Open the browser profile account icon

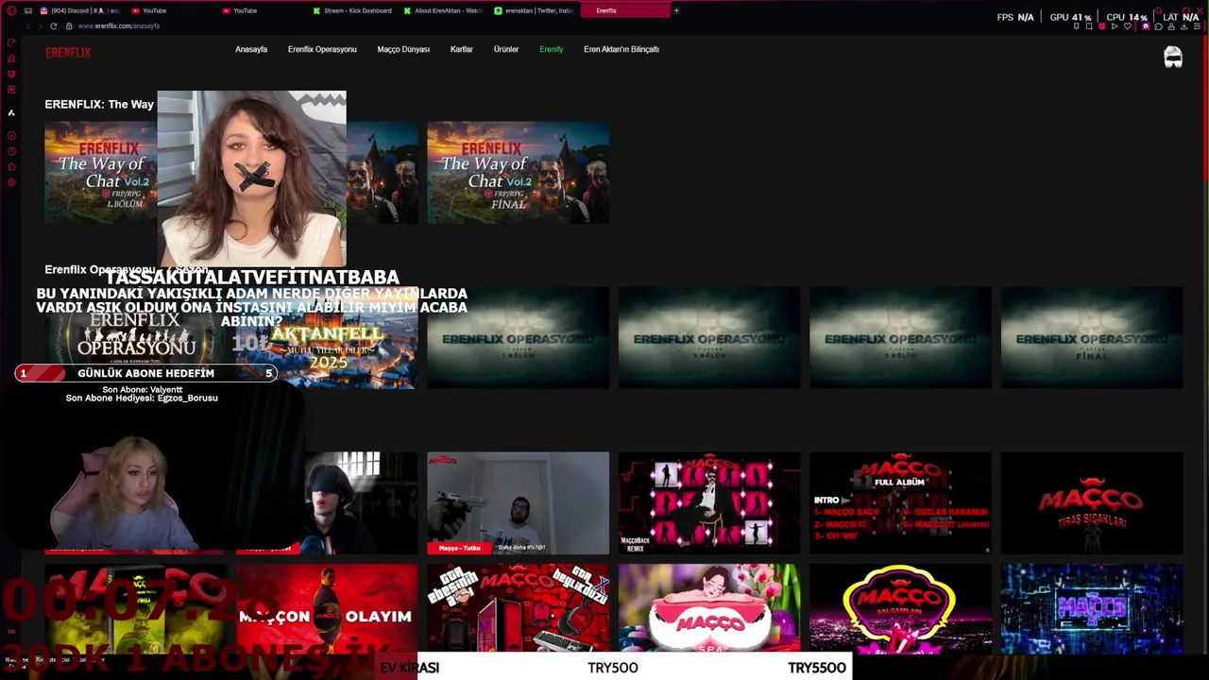pyautogui.click(x=1171, y=26)
